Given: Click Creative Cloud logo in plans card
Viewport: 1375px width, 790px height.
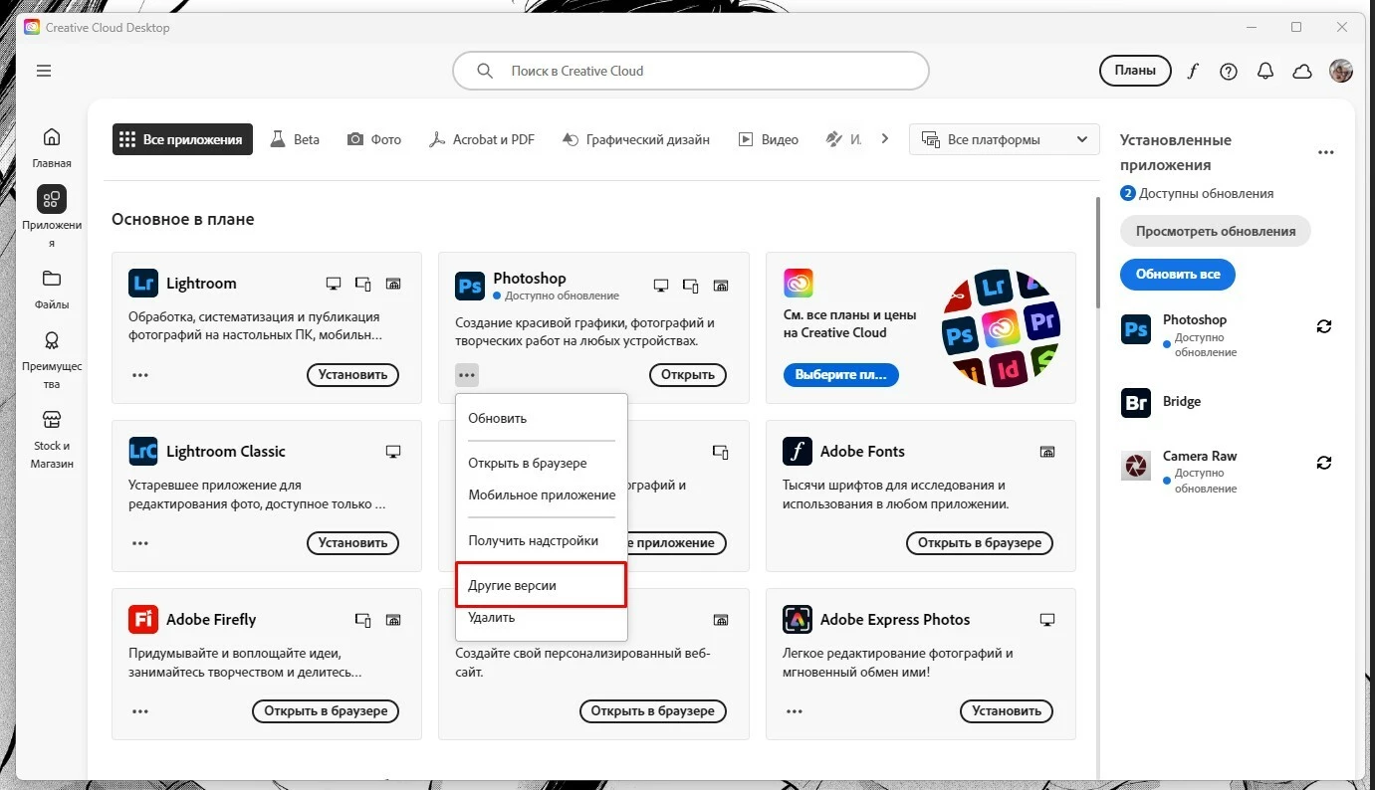Looking at the screenshot, I should (x=799, y=284).
